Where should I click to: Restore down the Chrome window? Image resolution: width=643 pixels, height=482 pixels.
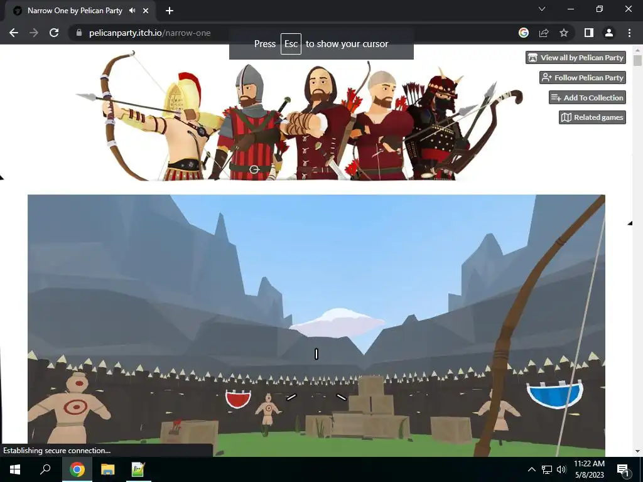coord(600,9)
